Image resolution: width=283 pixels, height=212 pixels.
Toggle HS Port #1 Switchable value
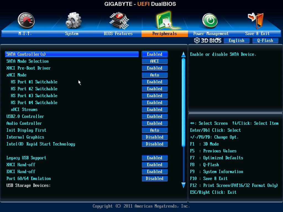pos(155,82)
